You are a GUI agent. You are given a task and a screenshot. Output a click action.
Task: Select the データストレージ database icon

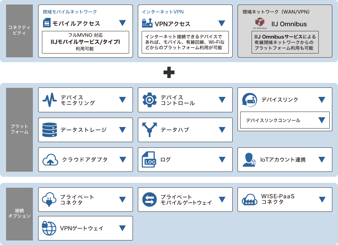pos(49,130)
